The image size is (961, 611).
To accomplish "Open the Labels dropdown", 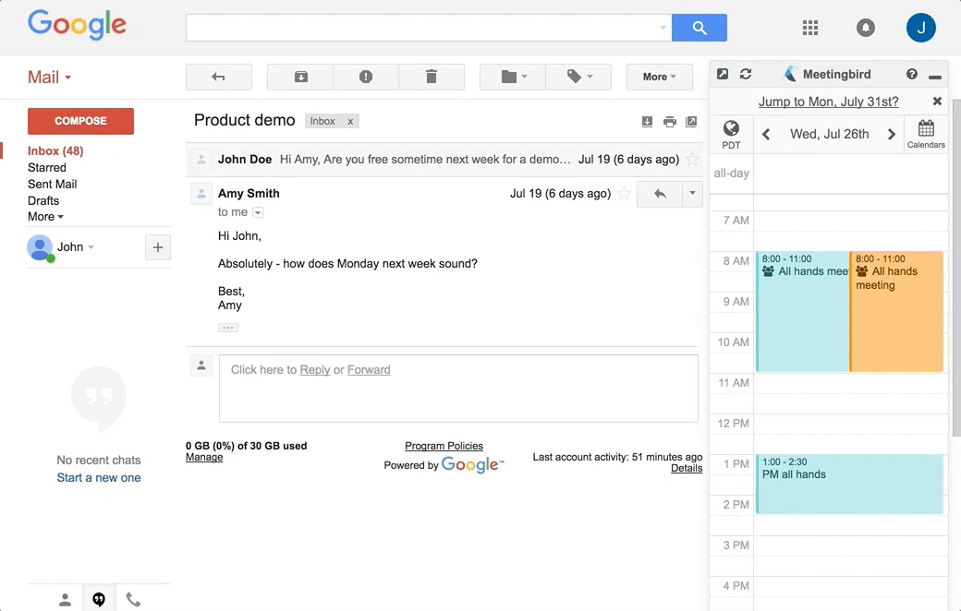I will click(579, 77).
